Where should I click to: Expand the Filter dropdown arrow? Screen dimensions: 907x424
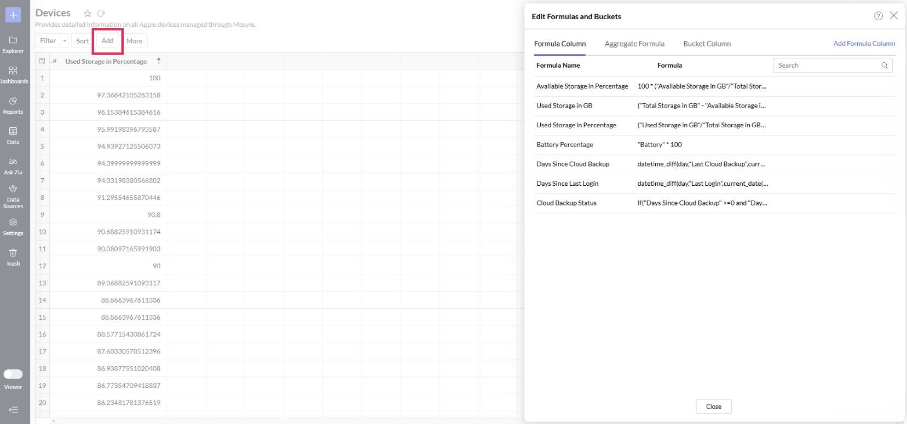[x=65, y=41]
